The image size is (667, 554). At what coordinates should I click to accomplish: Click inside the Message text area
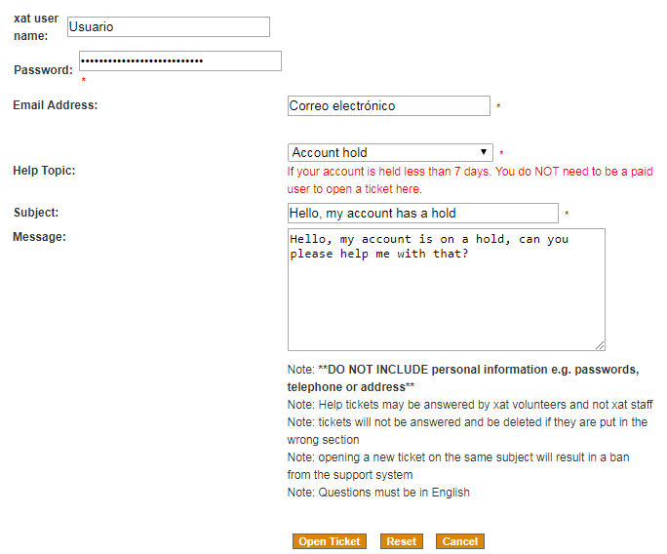coord(447,290)
